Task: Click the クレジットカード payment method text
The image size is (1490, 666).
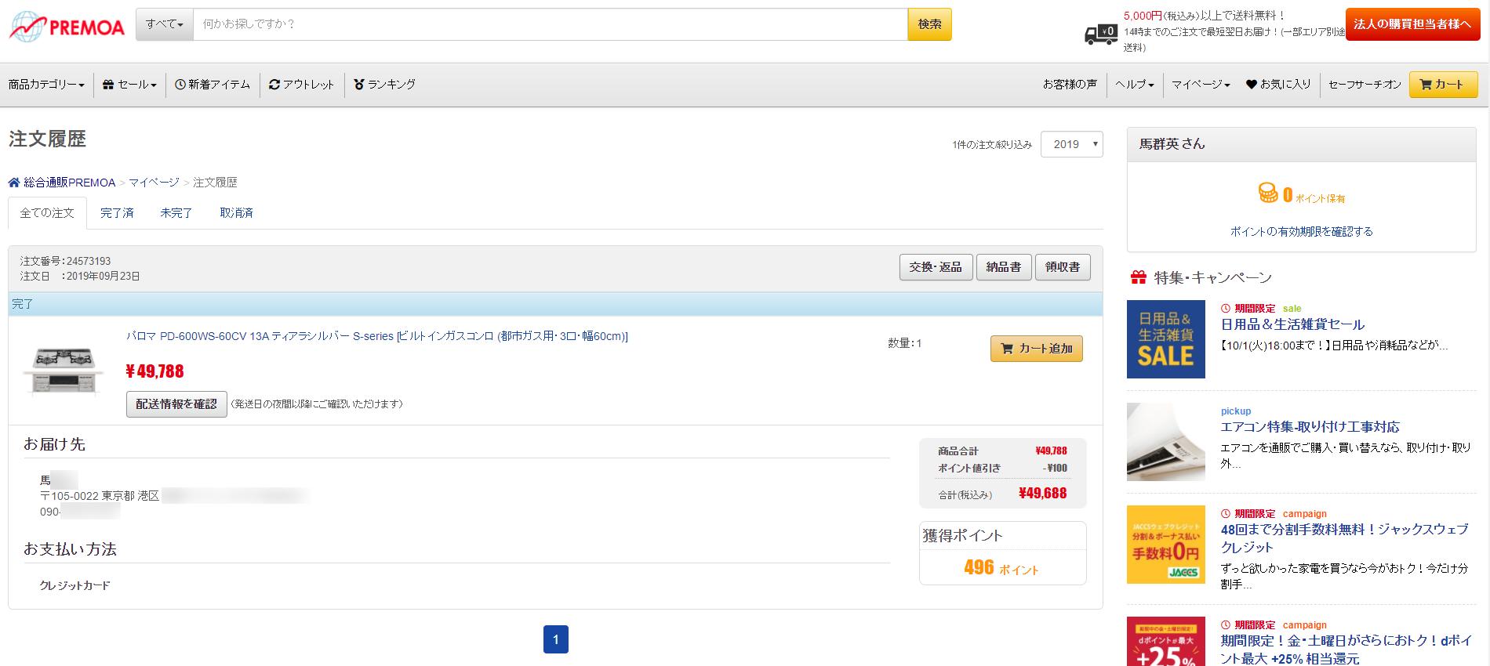Action: [74, 585]
